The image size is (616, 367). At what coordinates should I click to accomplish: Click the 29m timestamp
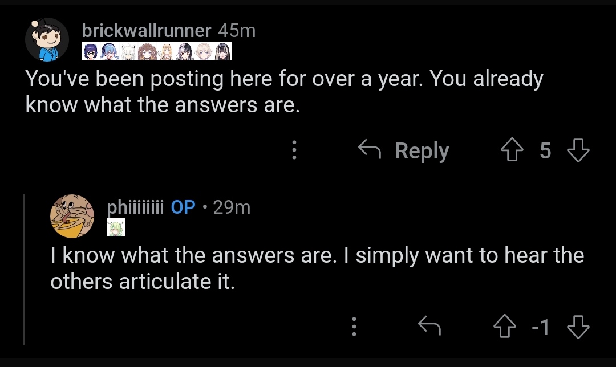(232, 207)
